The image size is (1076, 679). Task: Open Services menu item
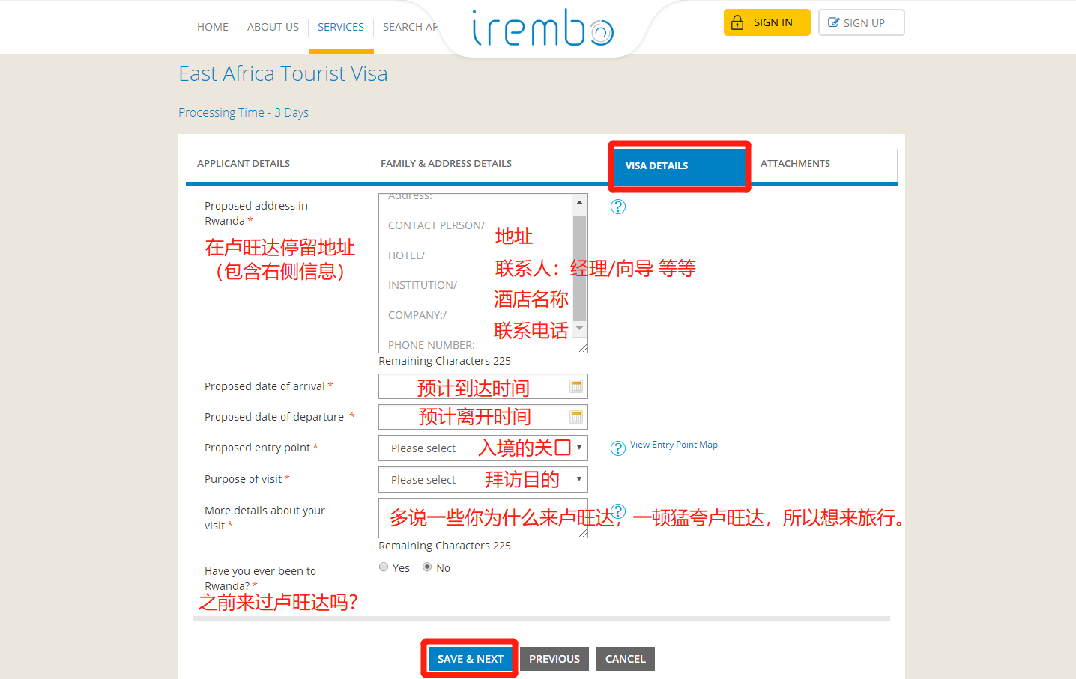click(341, 27)
